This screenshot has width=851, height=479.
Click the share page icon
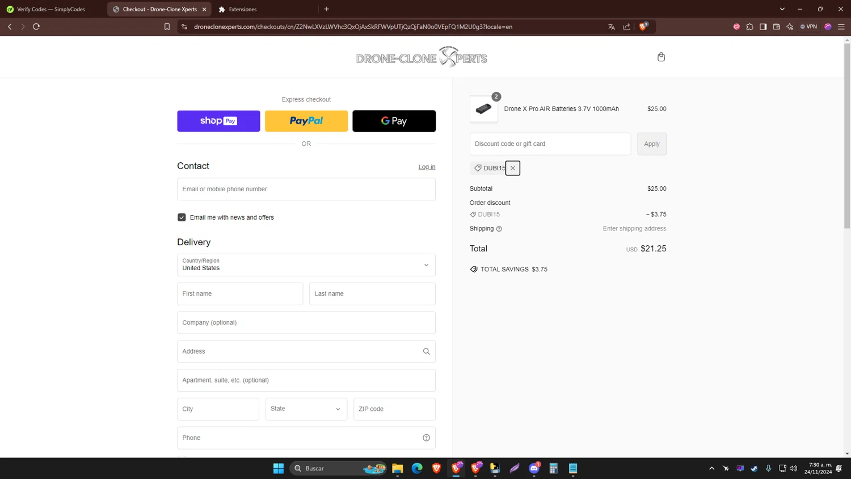(626, 27)
